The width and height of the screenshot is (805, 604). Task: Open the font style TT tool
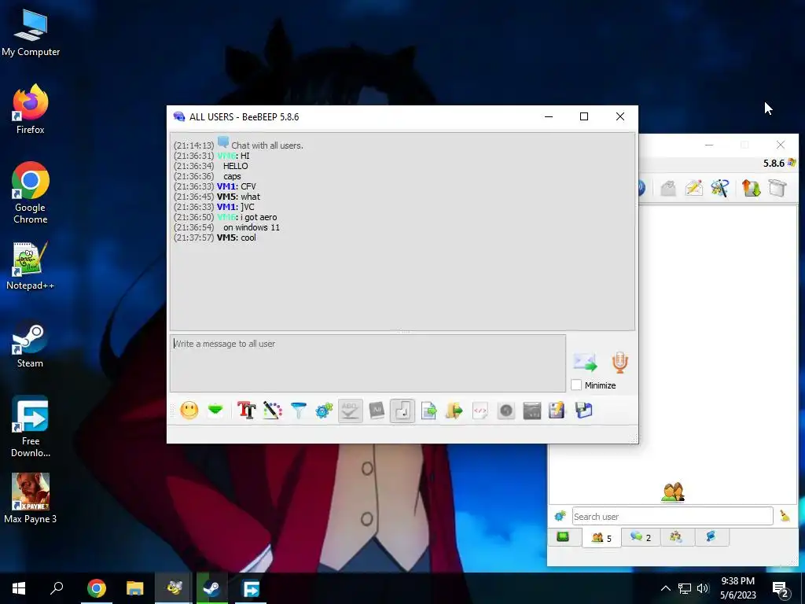point(246,411)
